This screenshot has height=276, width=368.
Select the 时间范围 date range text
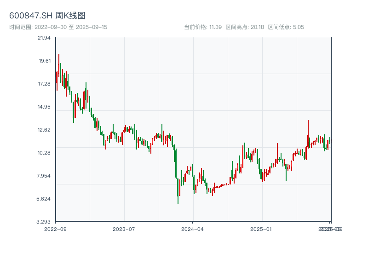pyautogui.click(x=58, y=27)
